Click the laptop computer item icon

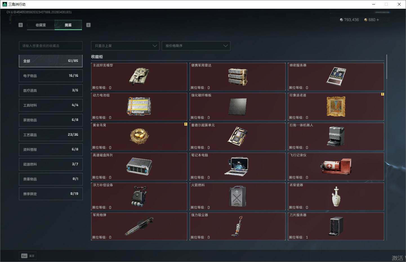pos(237,166)
